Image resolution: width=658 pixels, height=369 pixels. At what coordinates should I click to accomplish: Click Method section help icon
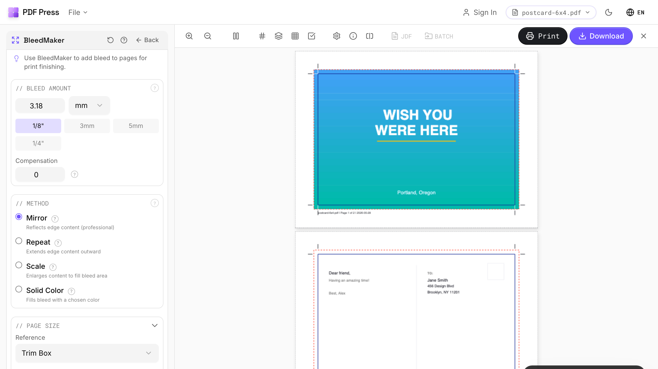point(155,203)
